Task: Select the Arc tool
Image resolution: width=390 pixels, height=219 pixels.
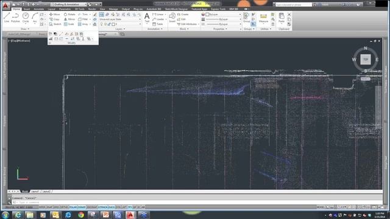Action: (35, 18)
